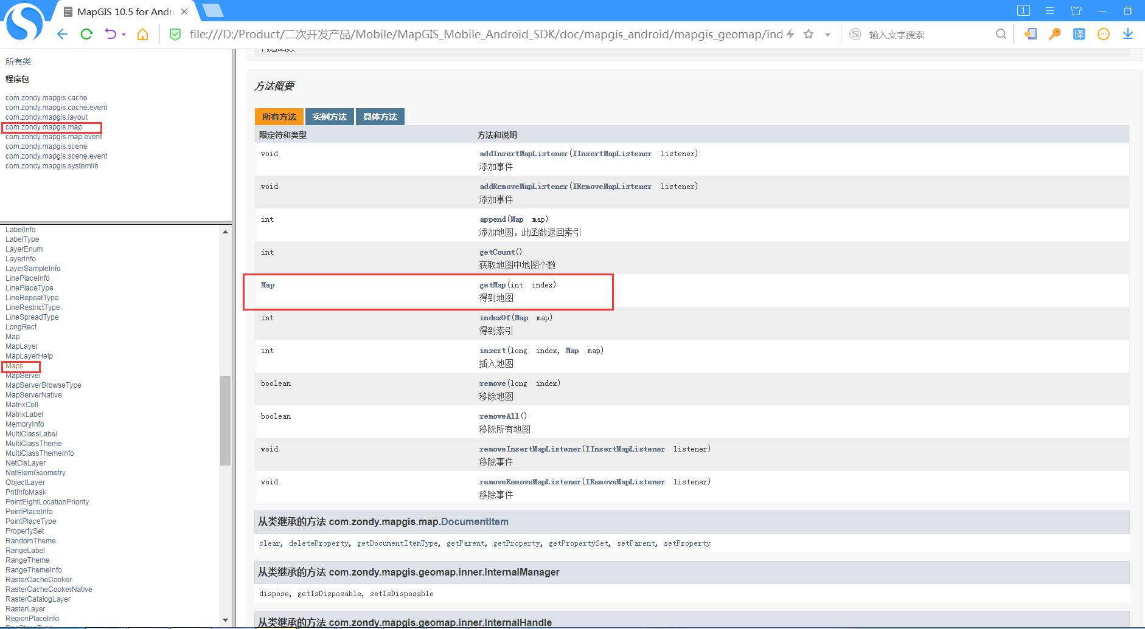
Task: Open package com.zondy.mapgis.systemlib
Action: click(52, 166)
